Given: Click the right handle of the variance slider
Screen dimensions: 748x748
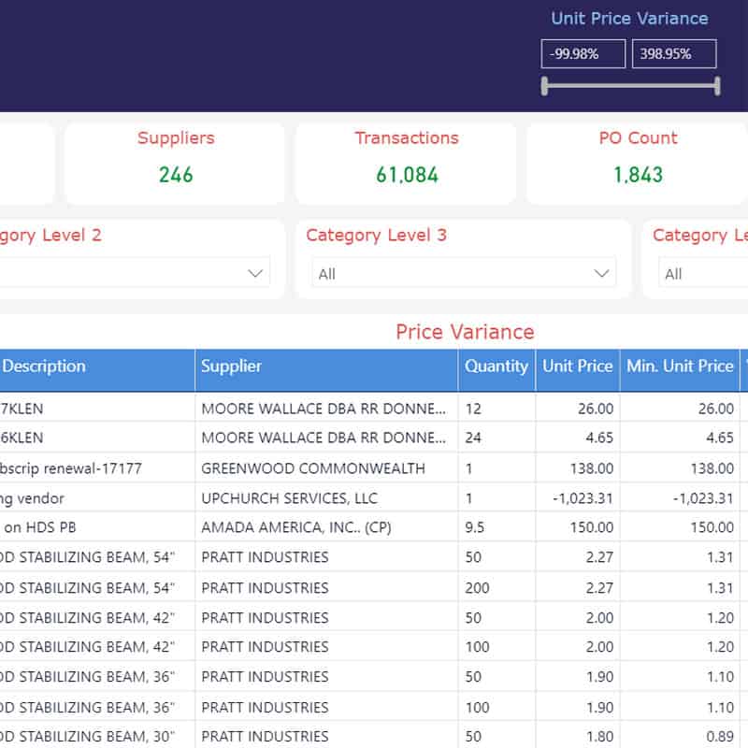Looking at the screenshot, I should click(x=717, y=86).
